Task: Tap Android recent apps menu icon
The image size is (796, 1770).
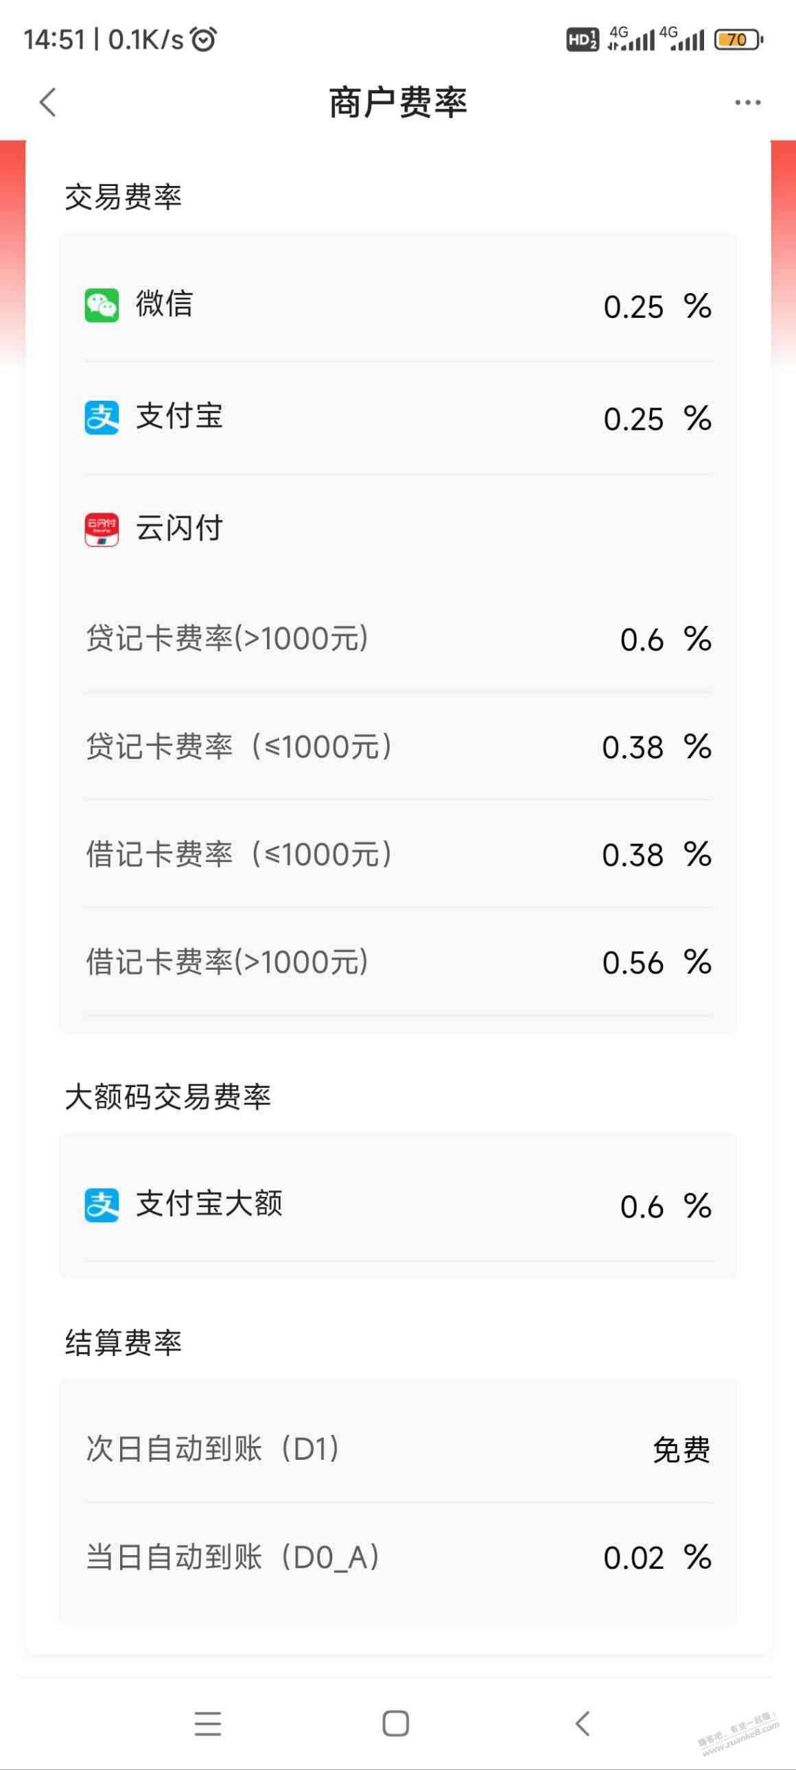Action: pos(207,1723)
